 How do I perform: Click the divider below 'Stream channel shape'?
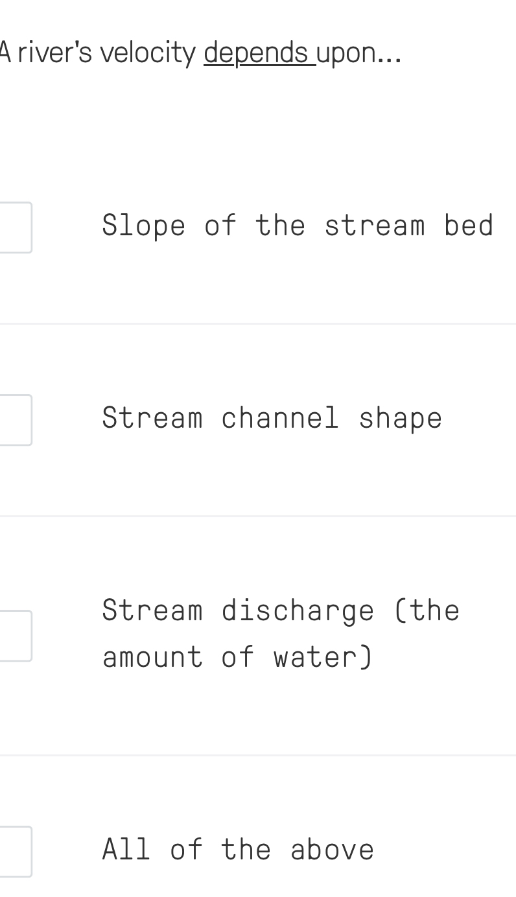coord(258,516)
